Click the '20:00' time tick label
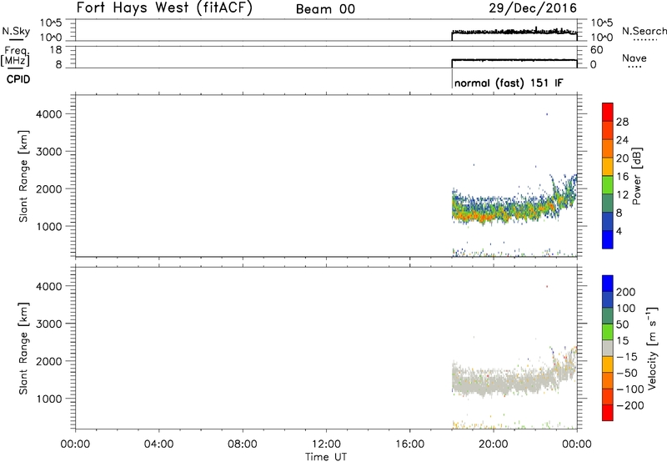667x462 pixels. coord(493,444)
